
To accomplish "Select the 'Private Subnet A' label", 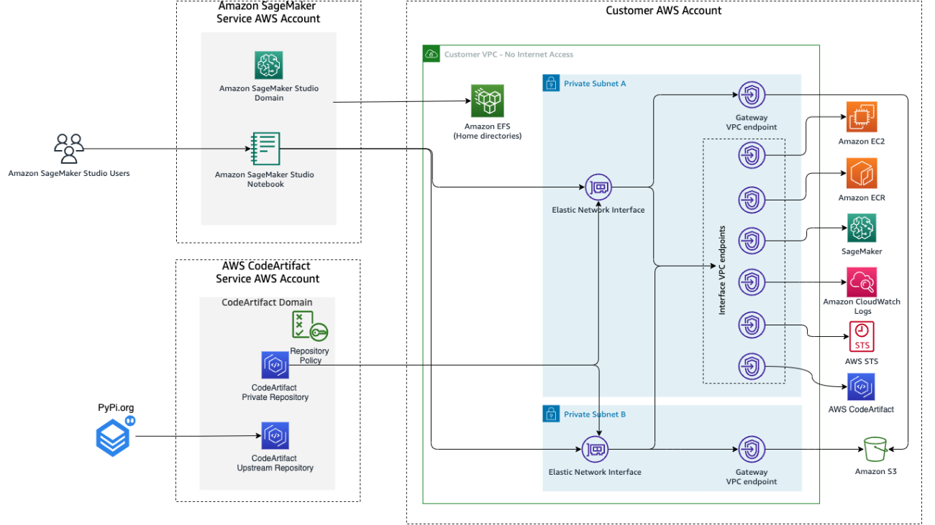I will pyautogui.click(x=595, y=83).
